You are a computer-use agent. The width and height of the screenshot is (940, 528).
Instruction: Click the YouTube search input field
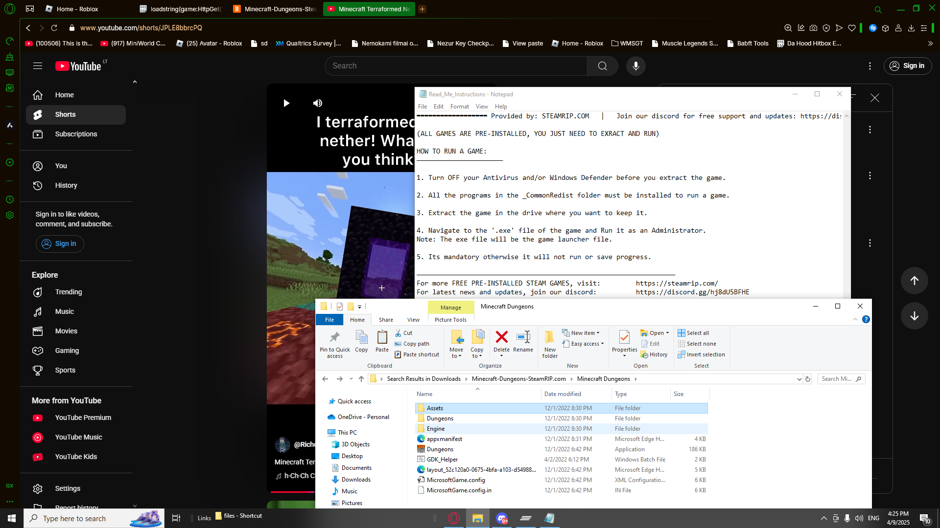click(x=456, y=66)
